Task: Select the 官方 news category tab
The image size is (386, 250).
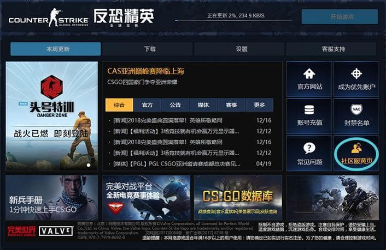Action: 147,105
